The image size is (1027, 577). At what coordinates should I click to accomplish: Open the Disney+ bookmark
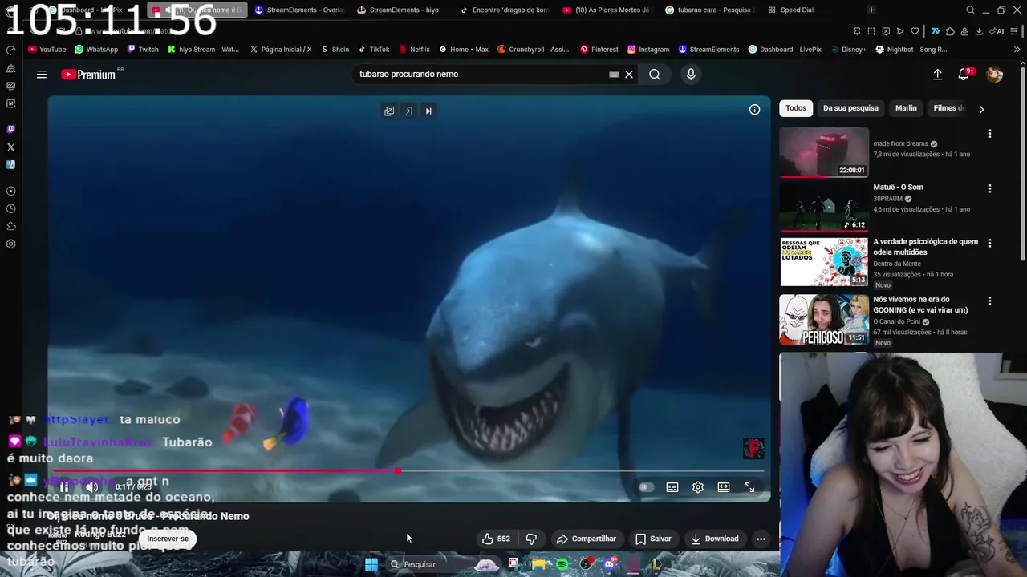point(847,50)
